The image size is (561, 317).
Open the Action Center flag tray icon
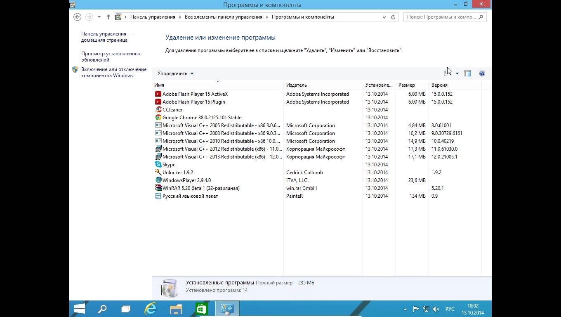click(x=416, y=309)
